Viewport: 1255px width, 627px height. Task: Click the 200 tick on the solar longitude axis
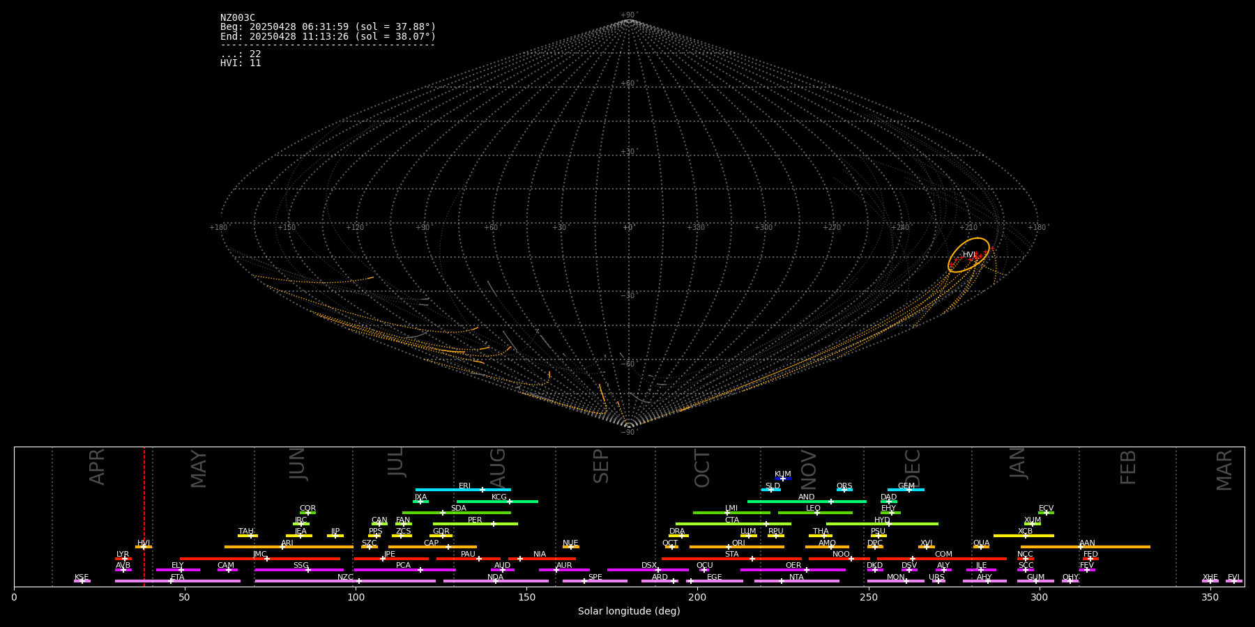pos(697,597)
